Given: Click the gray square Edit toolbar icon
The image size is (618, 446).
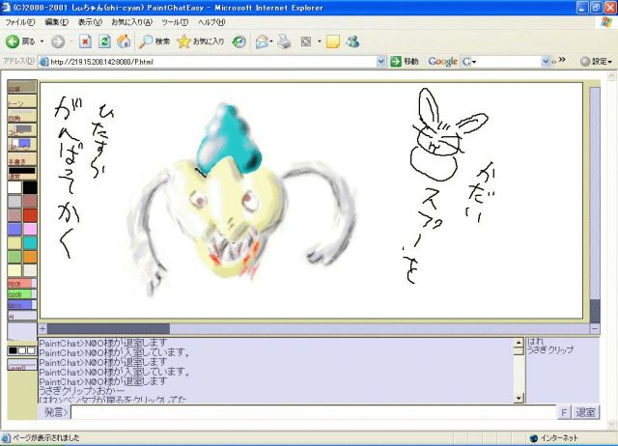Looking at the screenshot, I should pos(306,42).
